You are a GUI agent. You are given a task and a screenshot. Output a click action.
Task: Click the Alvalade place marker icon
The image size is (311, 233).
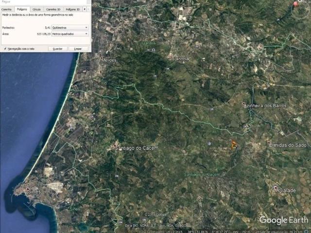click(276, 188)
